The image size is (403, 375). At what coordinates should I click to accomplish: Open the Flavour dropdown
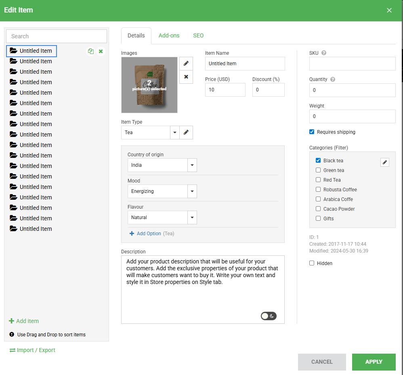click(x=192, y=218)
